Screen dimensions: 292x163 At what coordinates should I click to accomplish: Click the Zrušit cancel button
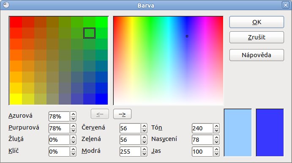tap(257, 37)
